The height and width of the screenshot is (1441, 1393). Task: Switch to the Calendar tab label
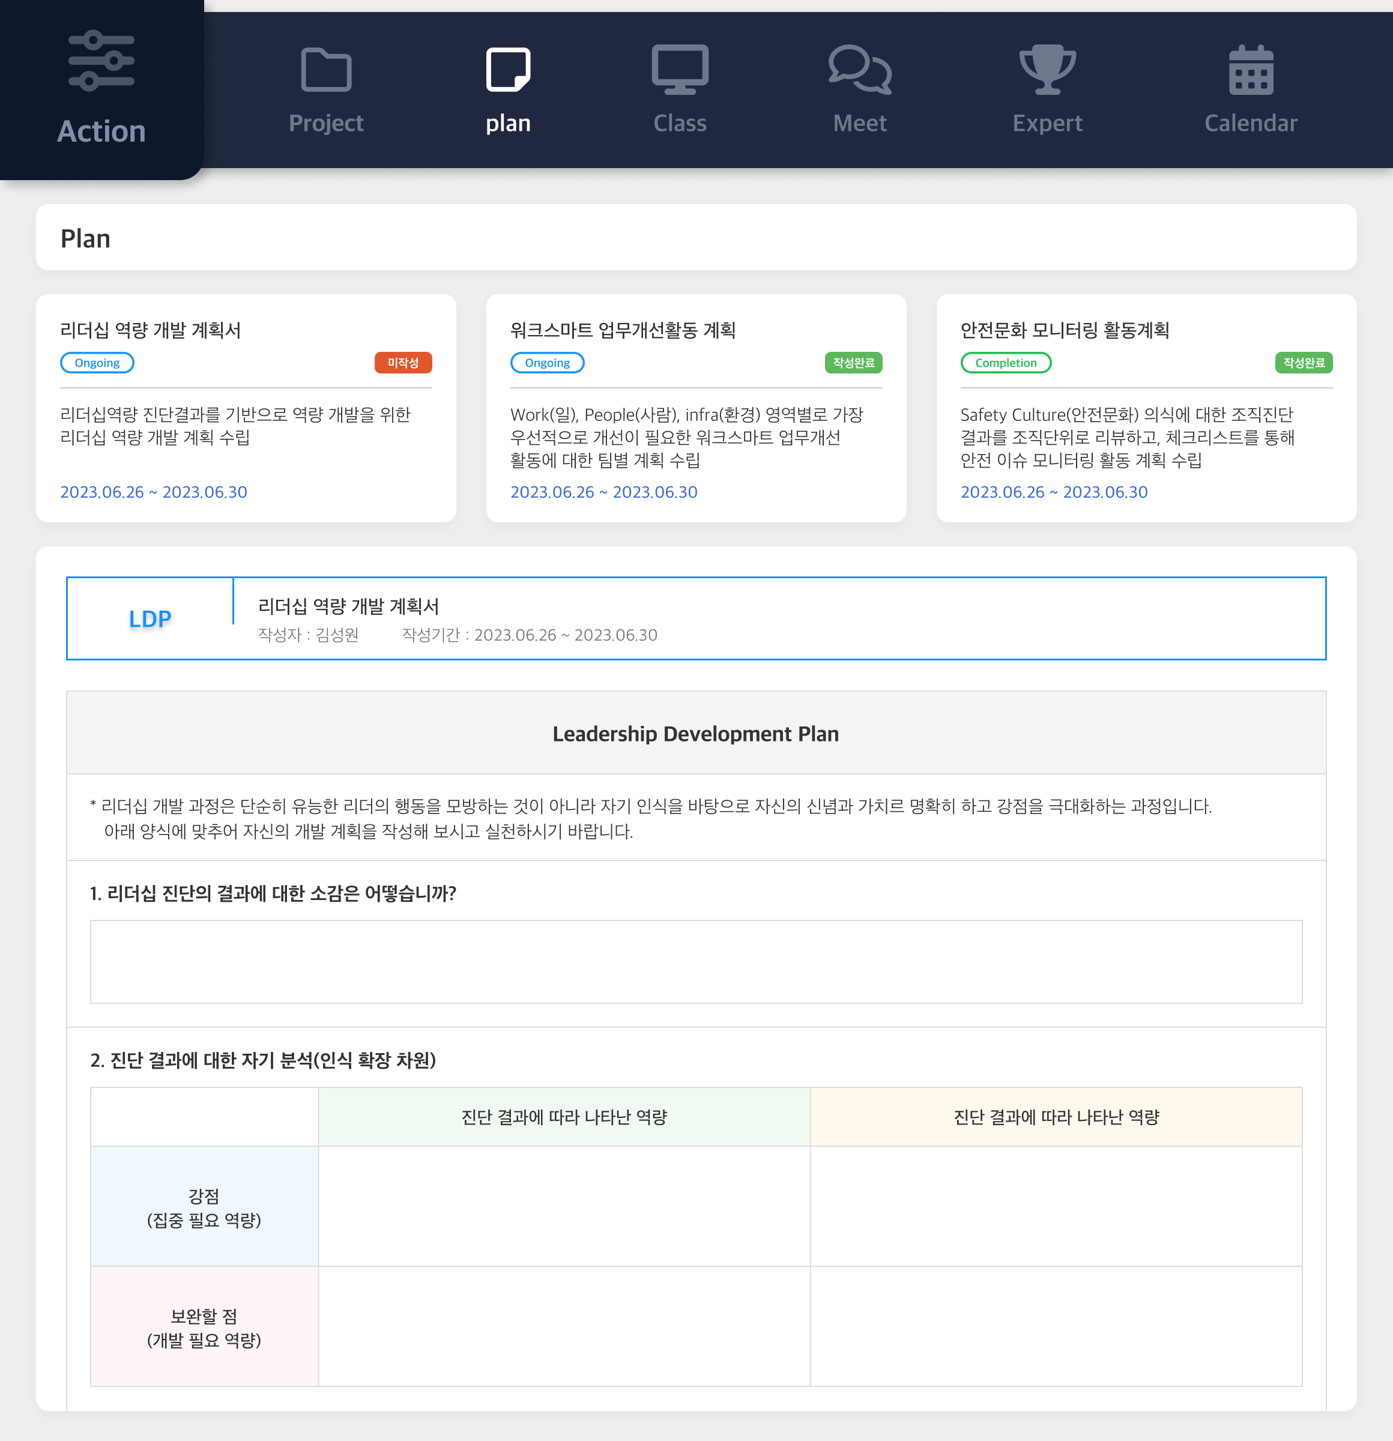coord(1250,124)
